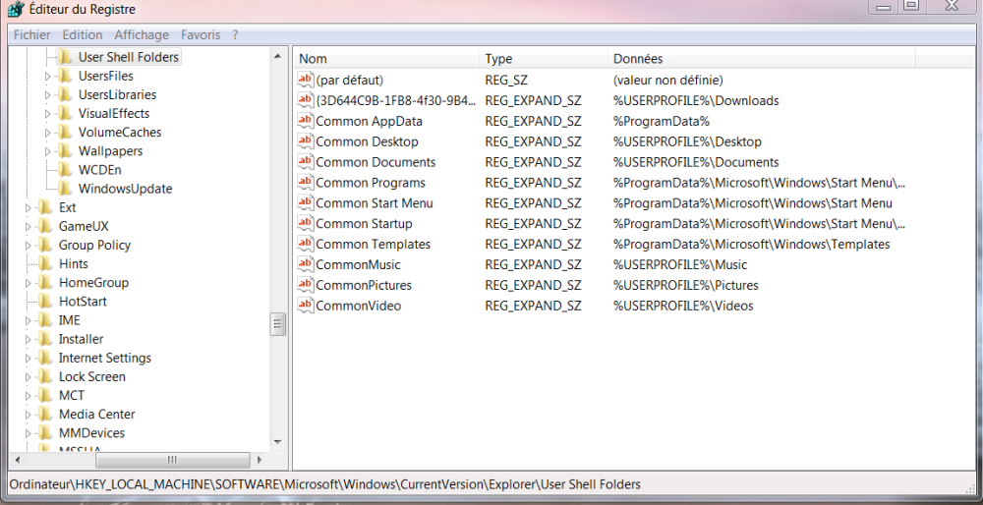Screen dimensions: 983x505
Task: Select the Hints folder icon in tree
Action: coord(46,263)
